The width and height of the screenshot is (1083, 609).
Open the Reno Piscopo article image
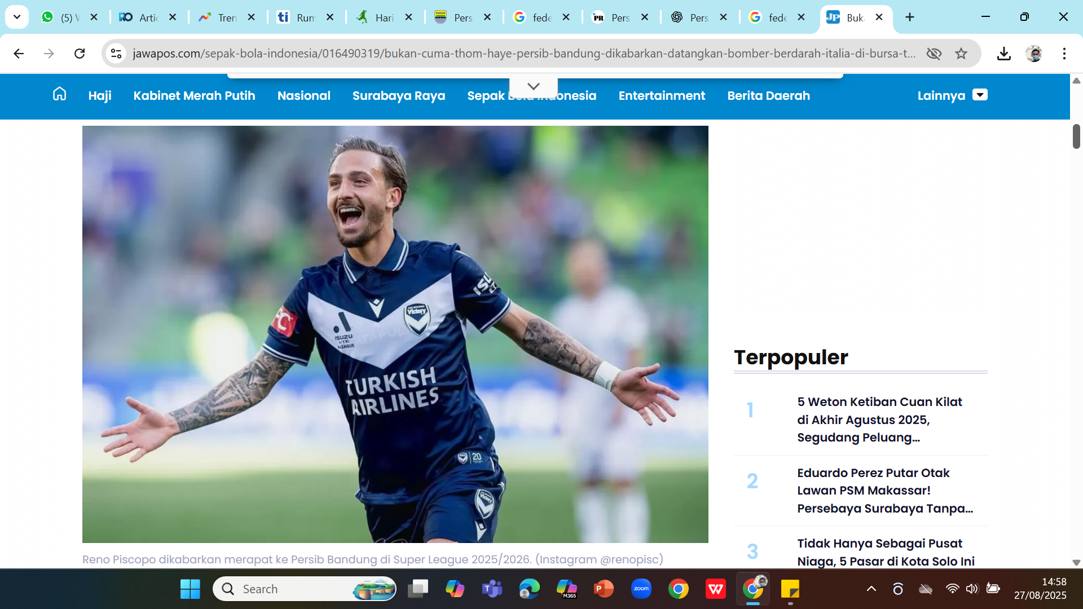(x=395, y=334)
